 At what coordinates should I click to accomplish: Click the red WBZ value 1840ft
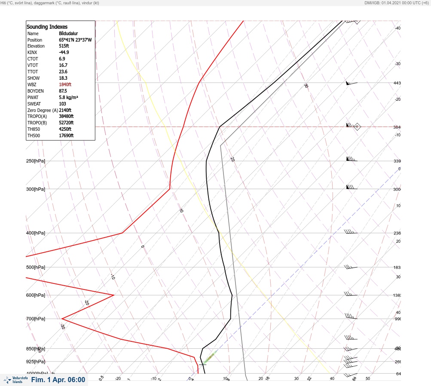click(x=65, y=84)
